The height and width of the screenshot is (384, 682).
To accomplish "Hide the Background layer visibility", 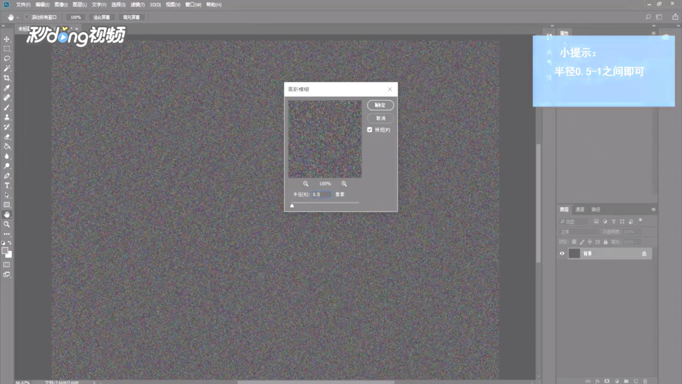I will tap(562, 254).
